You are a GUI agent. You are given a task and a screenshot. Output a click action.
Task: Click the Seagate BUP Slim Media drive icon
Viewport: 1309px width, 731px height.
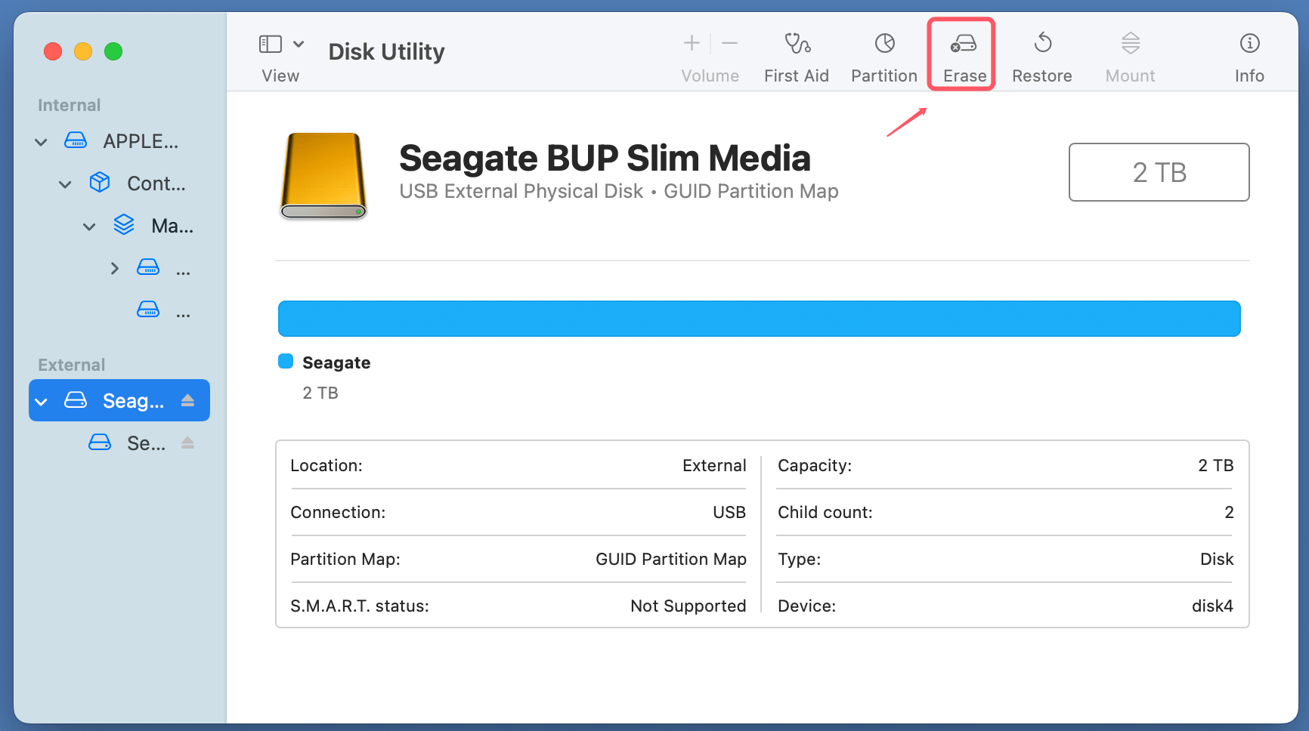323,176
